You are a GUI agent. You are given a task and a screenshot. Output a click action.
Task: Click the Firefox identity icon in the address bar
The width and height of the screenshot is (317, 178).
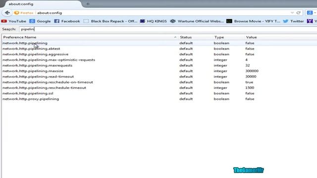point(16,13)
